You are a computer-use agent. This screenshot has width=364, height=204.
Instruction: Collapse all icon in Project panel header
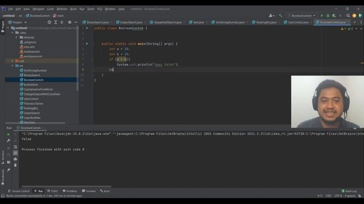coord(62,22)
